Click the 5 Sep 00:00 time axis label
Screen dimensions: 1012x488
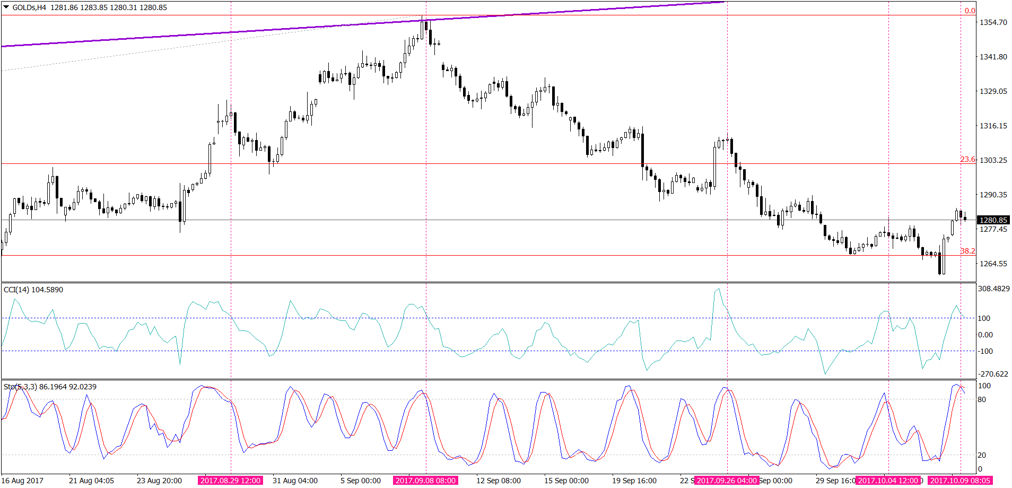tap(361, 481)
